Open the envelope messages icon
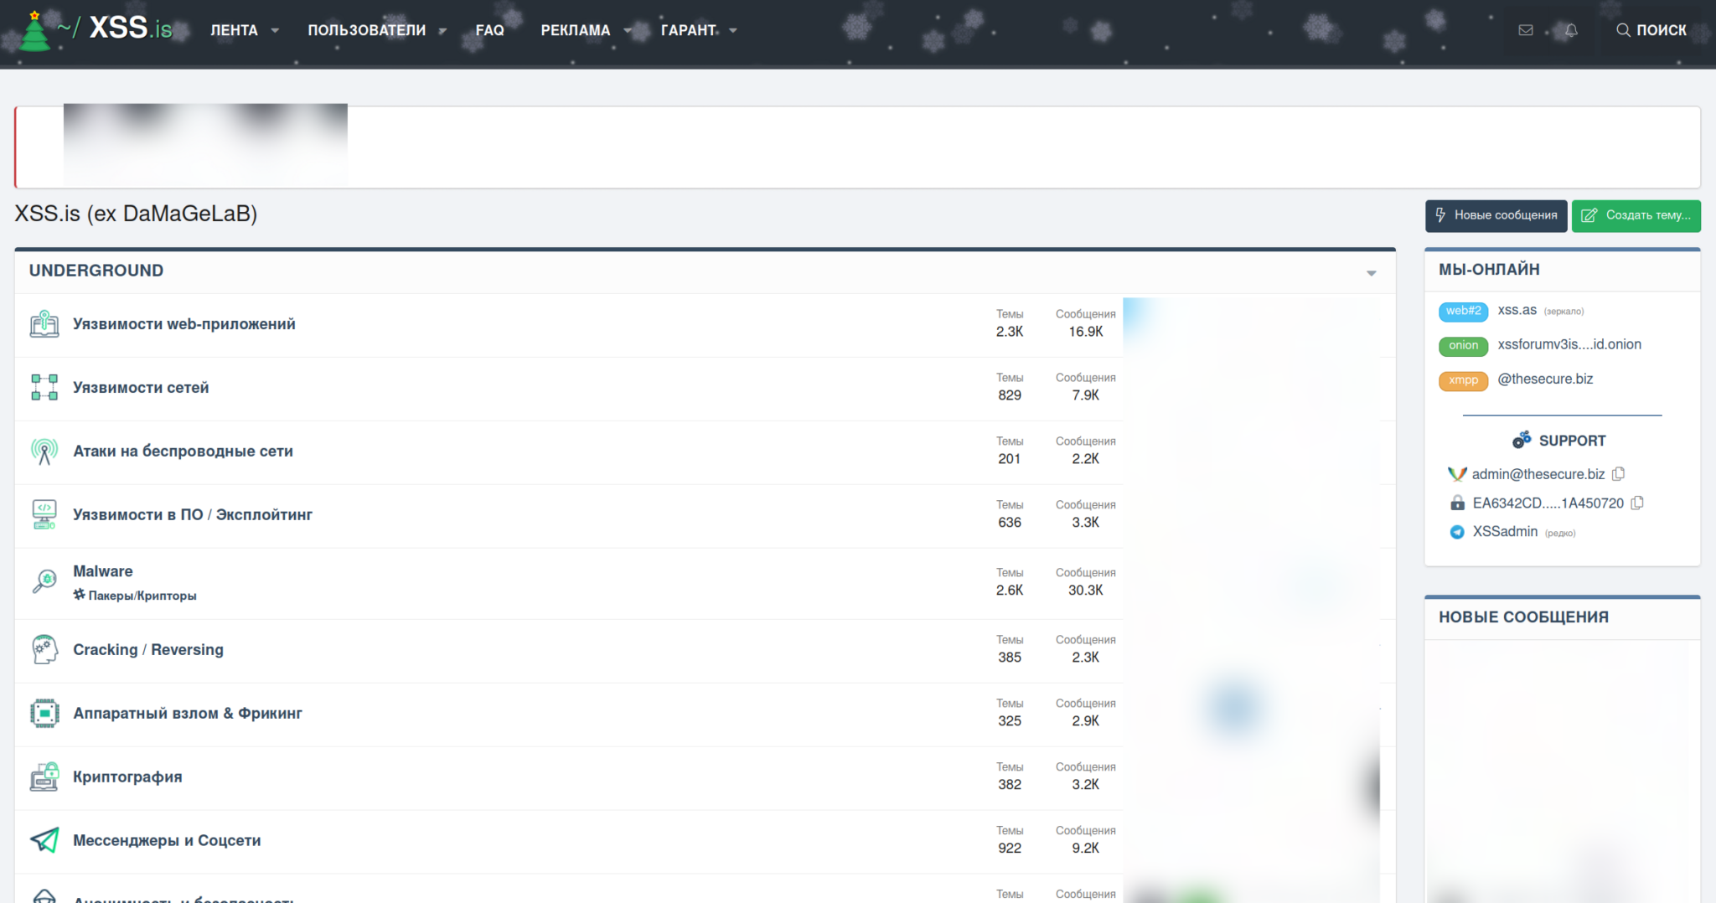Image resolution: width=1716 pixels, height=903 pixels. (x=1525, y=30)
